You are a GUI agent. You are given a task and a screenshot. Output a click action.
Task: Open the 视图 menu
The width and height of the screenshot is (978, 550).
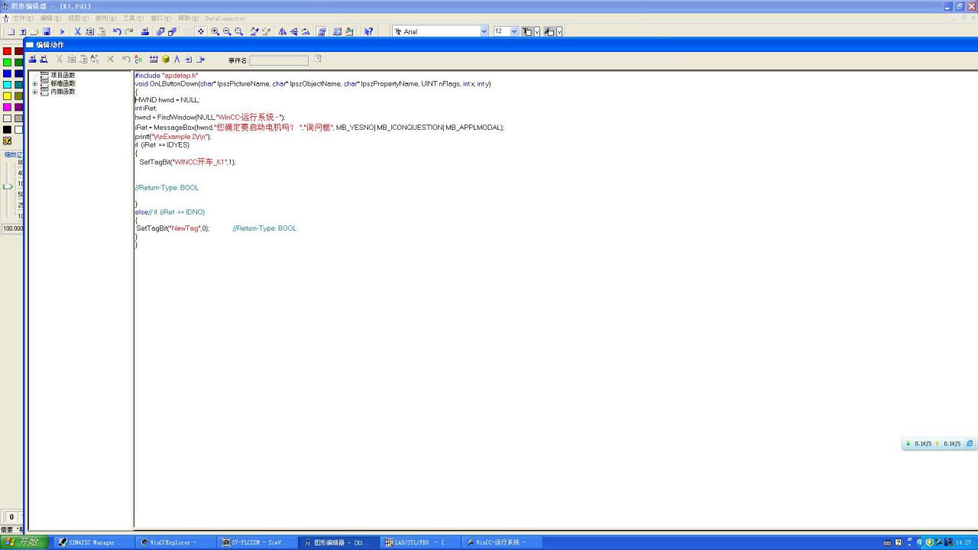click(x=78, y=18)
